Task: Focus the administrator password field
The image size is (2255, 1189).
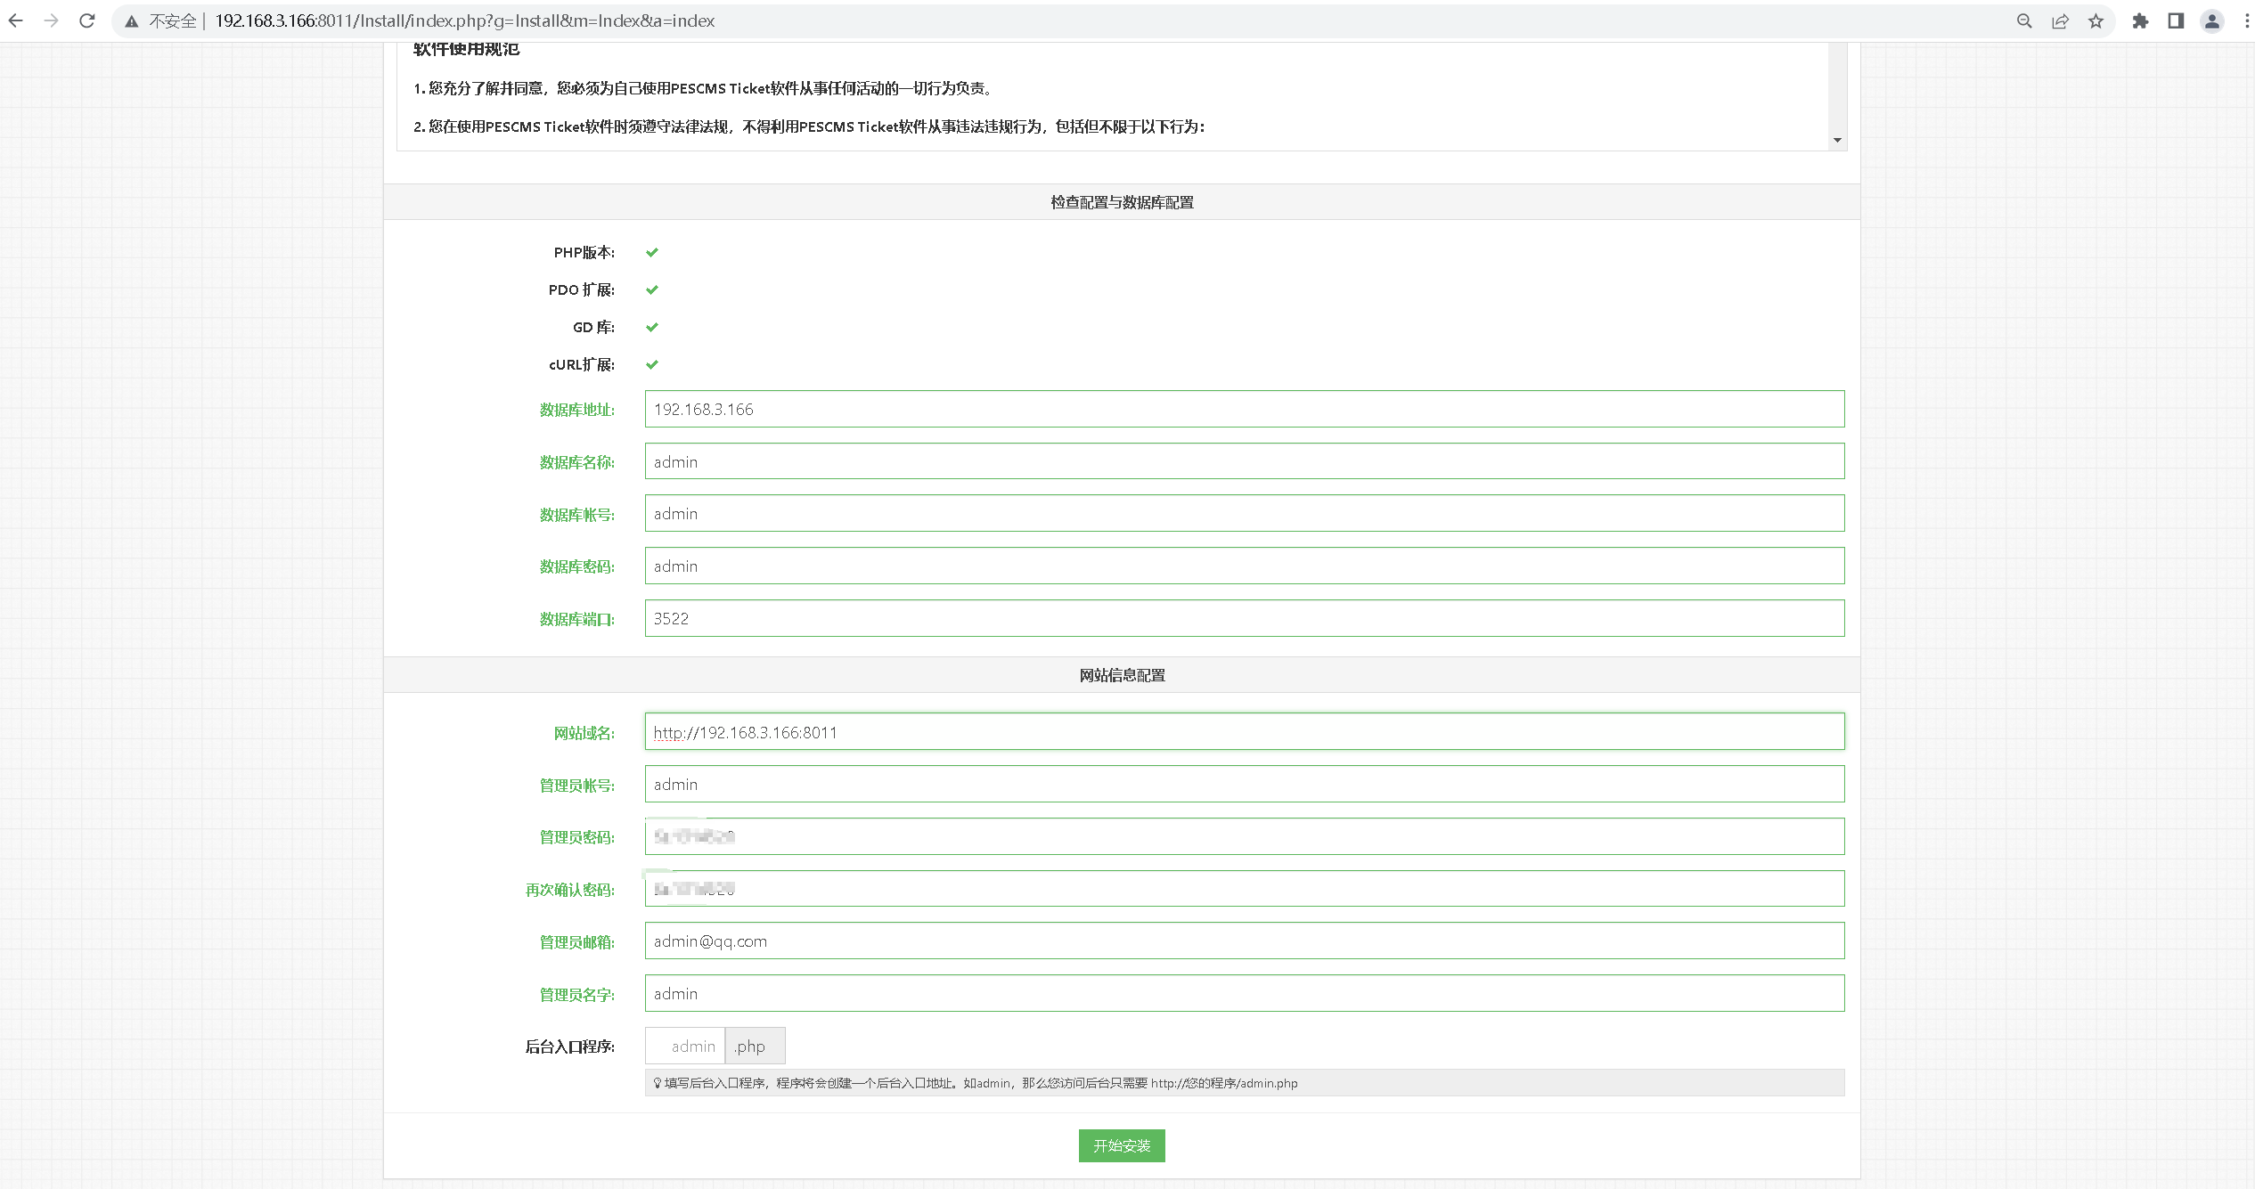Action: pyautogui.click(x=1244, y=836)
